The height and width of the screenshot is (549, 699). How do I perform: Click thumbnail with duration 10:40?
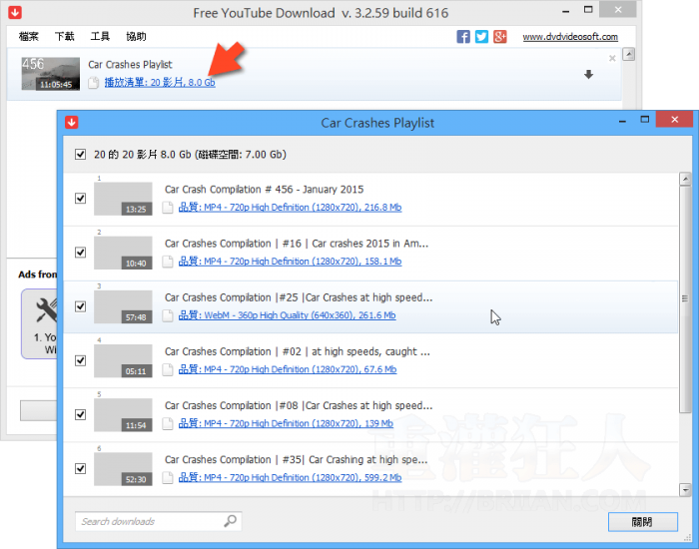tap(123, 253)
